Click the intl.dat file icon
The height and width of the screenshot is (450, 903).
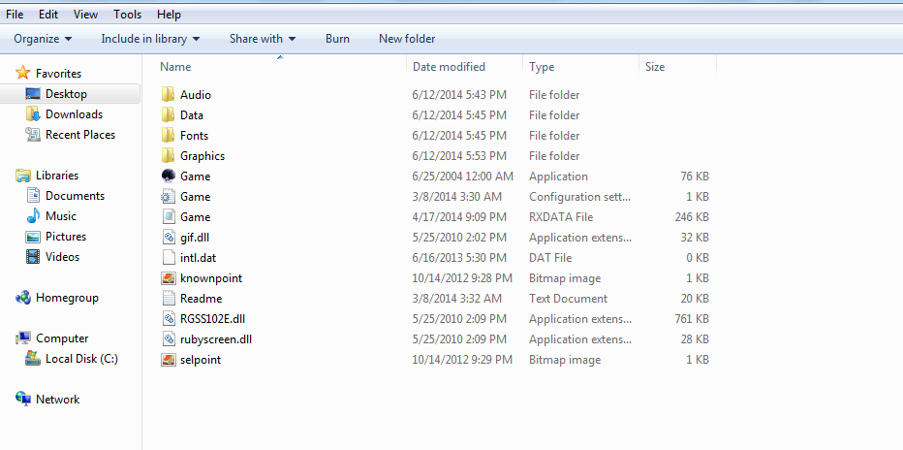[169, 258]
